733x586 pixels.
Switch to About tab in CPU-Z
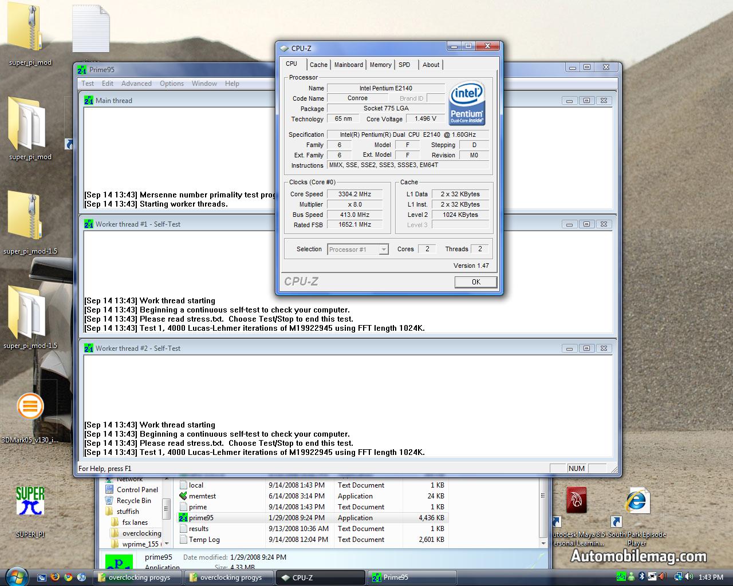pos(431,65)
